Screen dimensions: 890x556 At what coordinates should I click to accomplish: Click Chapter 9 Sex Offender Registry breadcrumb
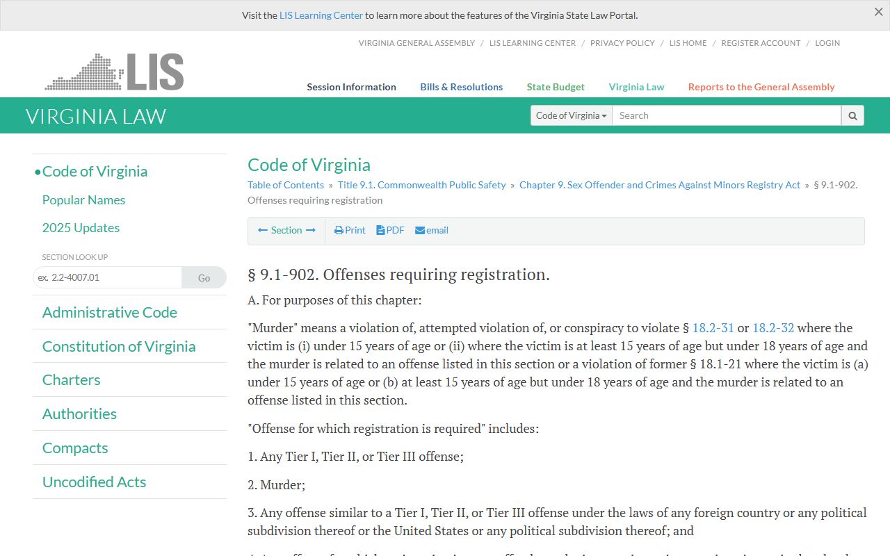point(660,185)
